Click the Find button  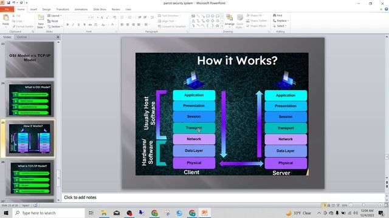coord(278,15)
